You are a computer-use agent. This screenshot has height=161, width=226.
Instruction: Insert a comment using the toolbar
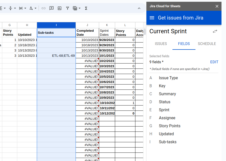tap(52, 8)
